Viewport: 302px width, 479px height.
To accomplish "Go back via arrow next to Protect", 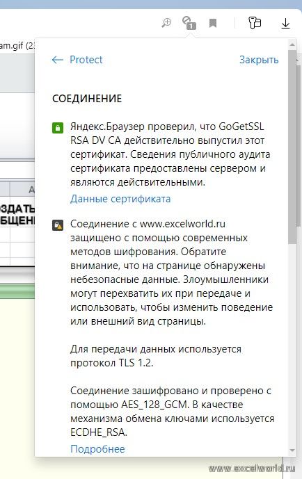I will point(57,60).
